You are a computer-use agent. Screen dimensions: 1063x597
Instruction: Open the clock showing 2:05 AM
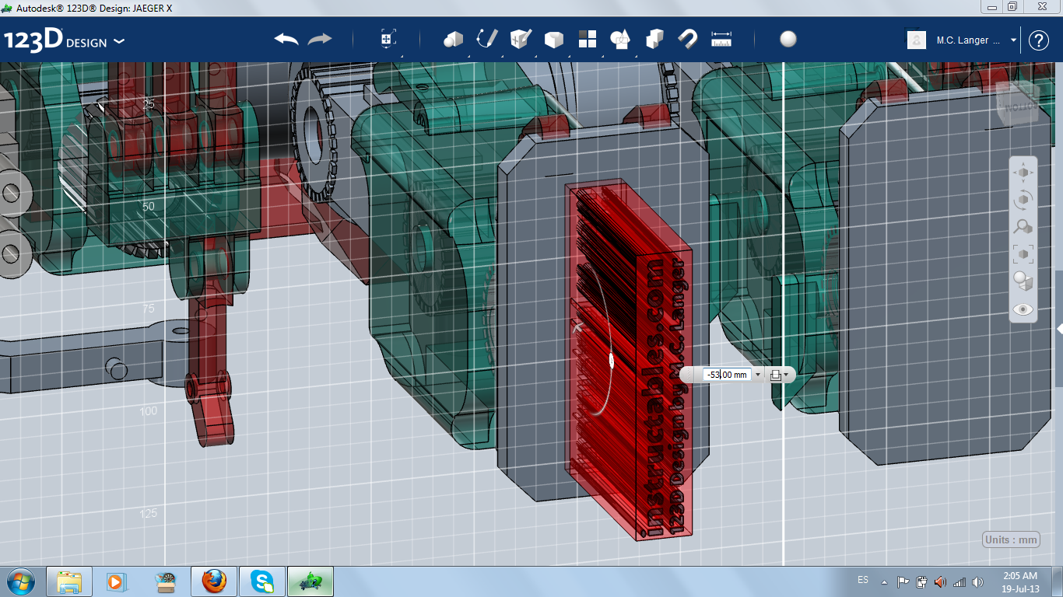1019,581
